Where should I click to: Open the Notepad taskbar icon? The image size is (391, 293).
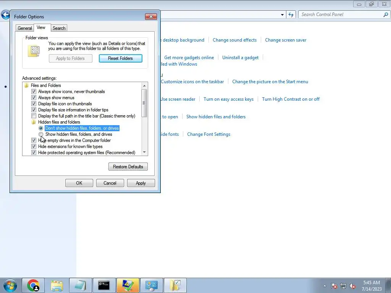click(80, 285)
